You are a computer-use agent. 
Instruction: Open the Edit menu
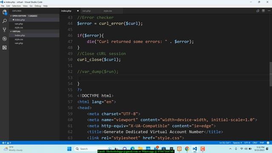click(8, 6)
